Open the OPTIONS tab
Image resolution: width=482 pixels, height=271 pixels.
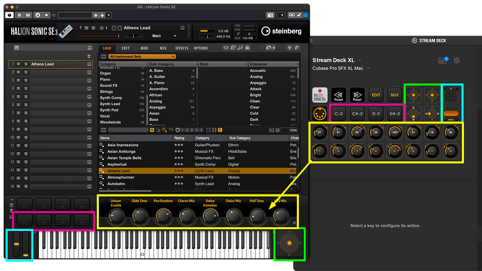click(x=201, y=48)
